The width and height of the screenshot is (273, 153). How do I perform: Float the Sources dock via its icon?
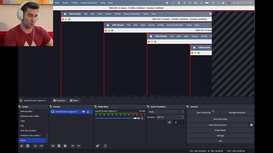[51, 107]
